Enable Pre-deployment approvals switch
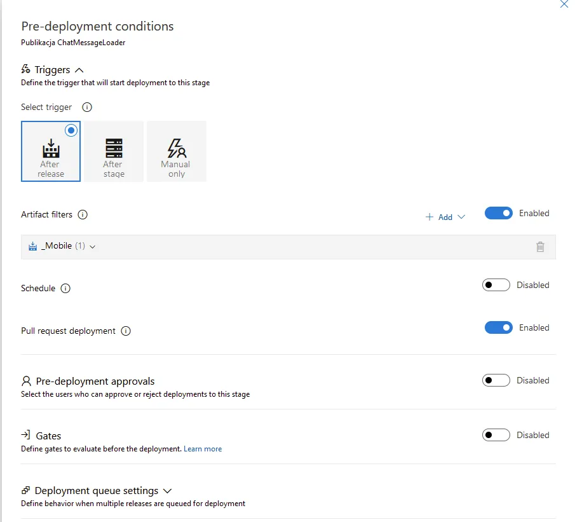The image size is (575, 522). pos(496,381)
